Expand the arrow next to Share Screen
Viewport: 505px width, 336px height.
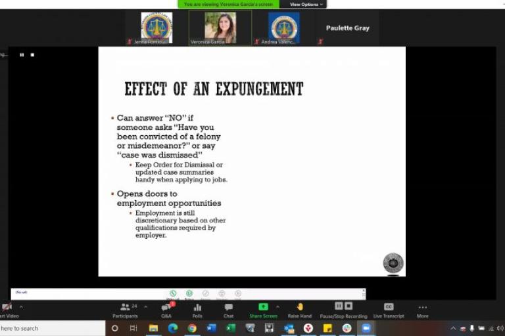tap(277, 306)
